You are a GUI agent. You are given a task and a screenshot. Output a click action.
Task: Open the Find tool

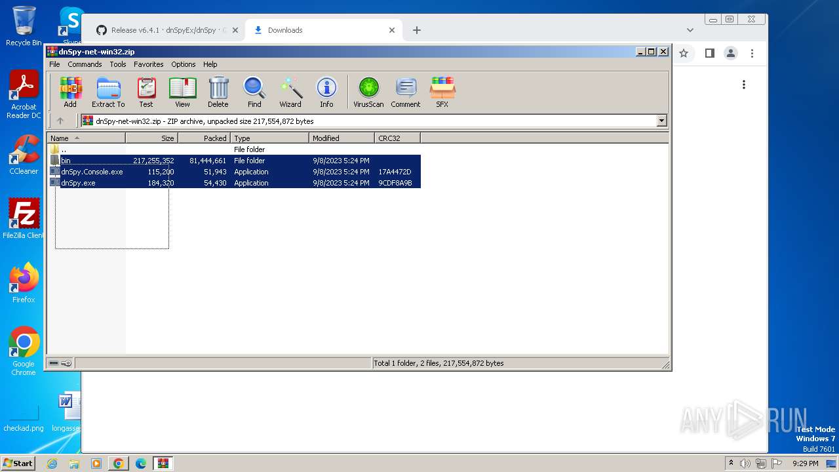(254, 92)
